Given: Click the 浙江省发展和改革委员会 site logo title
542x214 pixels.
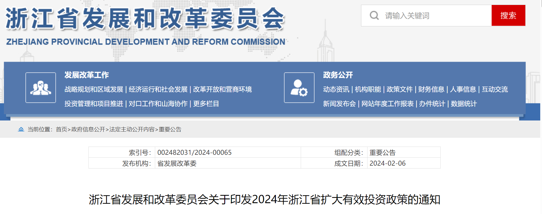Looking at the screenshot, I should [145, 19].
